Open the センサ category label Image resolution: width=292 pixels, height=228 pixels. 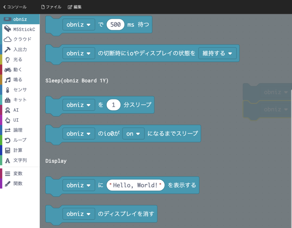click(20, 90)
